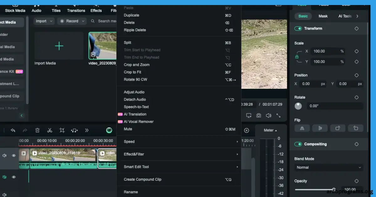
Task: Show more timeline tools via double chevron
Action: click(87, 130)
